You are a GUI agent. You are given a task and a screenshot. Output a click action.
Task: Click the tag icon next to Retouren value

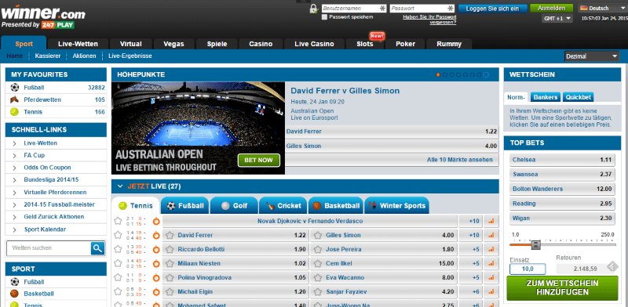pyautogui.click(x=612, y=266)
